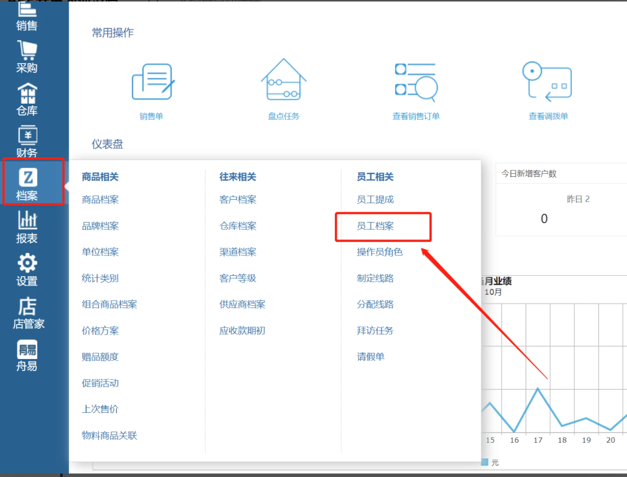Open the 报表 (Reports) sidebar icon
This screenshot has width=627, height=477.
coord(27,227)
